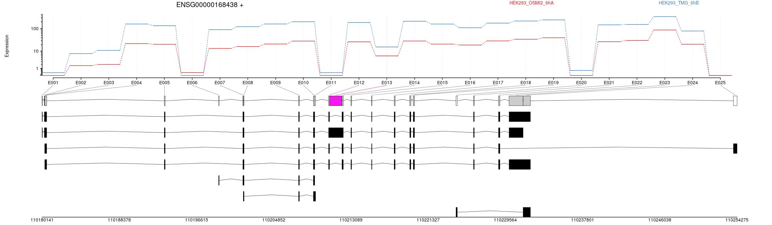Click the highlighted magenta exon block
The height and width of the screenshot is (225, 772).
pyautogui.click(x=335, y=101)
